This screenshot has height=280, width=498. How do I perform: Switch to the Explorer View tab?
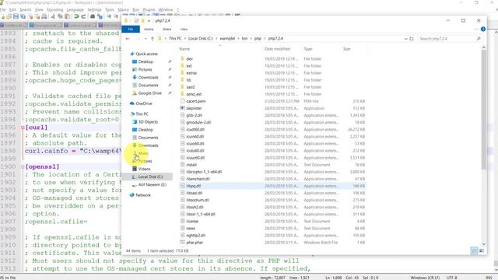(184, 30)
